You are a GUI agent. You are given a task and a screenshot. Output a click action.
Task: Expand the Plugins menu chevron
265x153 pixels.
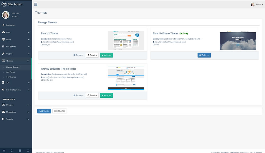point(29,54)
